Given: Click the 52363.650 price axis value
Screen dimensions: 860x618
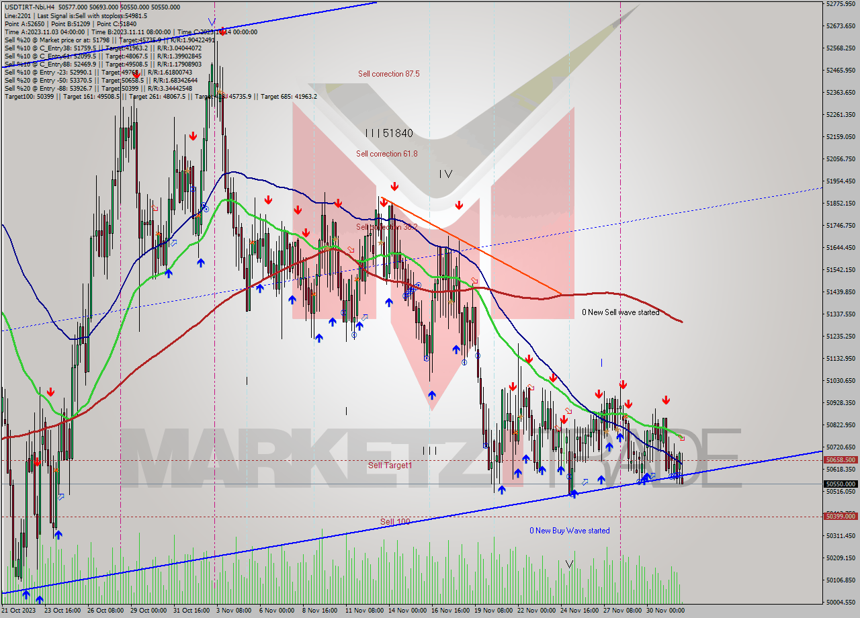Looking at the screenshot, I should pos(841,93).
